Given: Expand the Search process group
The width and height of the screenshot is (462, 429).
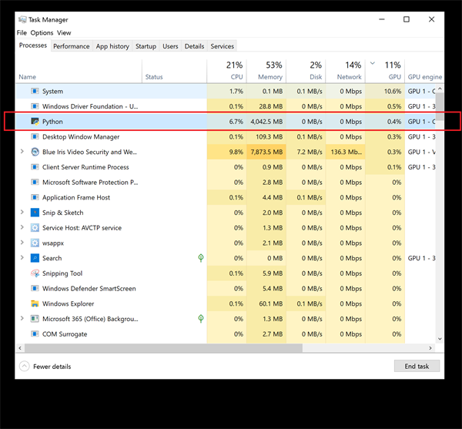Looking at the screenshot, I should (22, 257).
